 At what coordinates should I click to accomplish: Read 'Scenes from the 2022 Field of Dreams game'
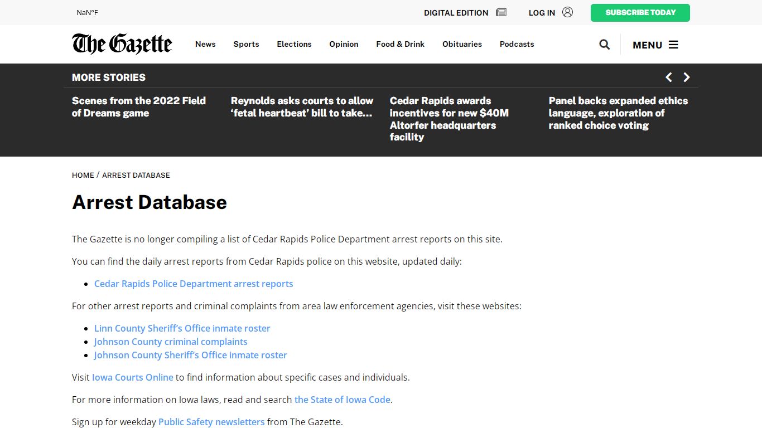tap(139, 107)
